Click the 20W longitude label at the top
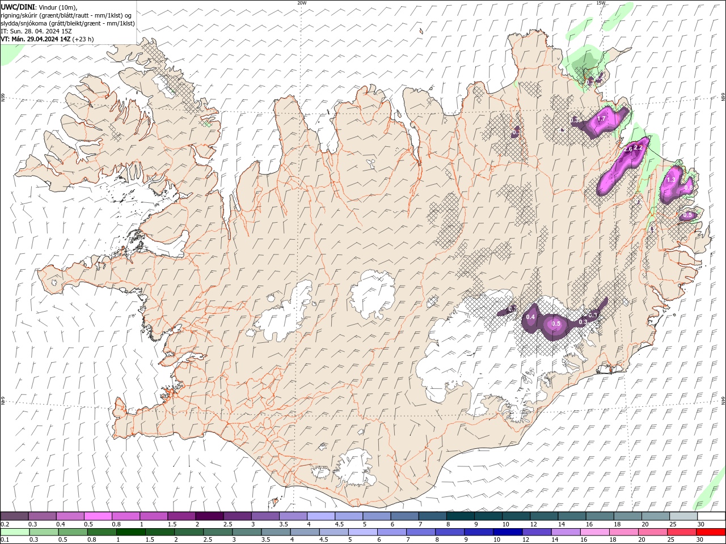Viewport: 726px width, 544px height. tap(302, 2)
